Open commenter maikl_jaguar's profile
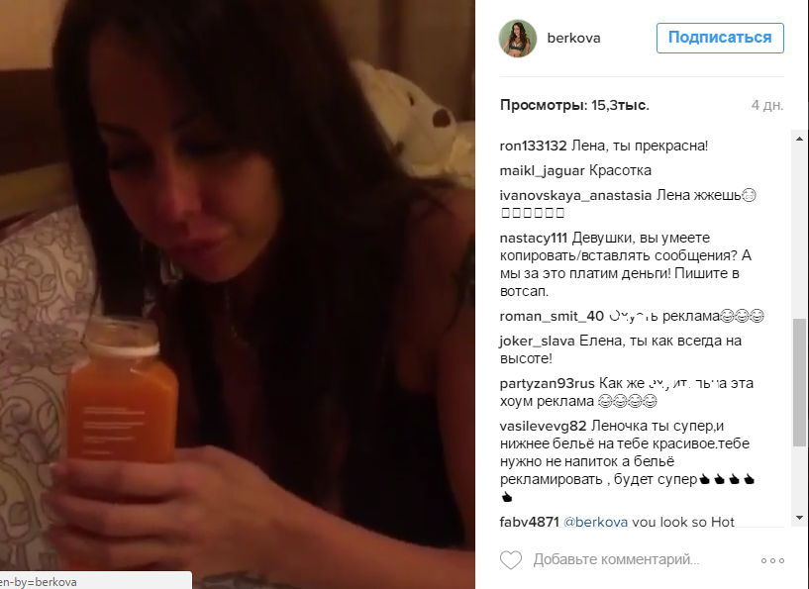The width and height of the screenshot is (809, 589). coord(542,170)
